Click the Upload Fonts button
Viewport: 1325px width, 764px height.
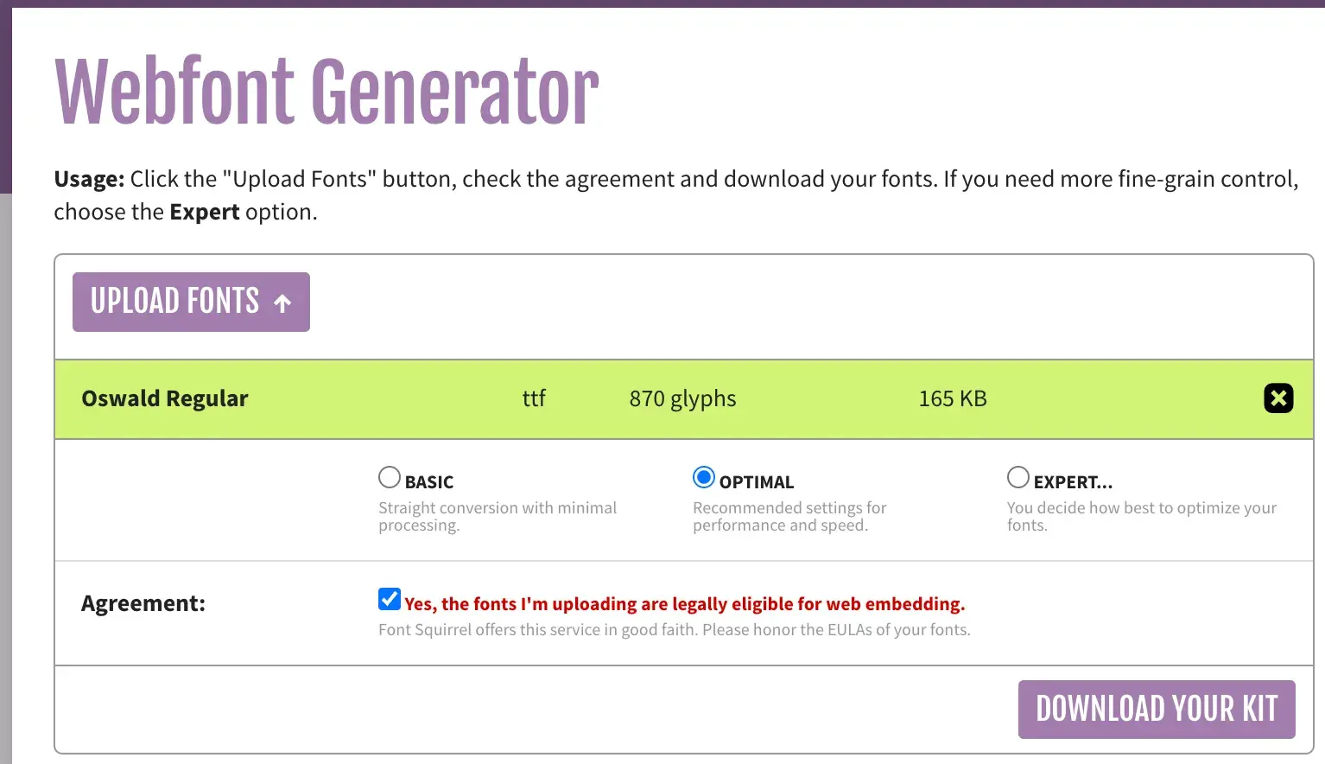coord(191,302)
